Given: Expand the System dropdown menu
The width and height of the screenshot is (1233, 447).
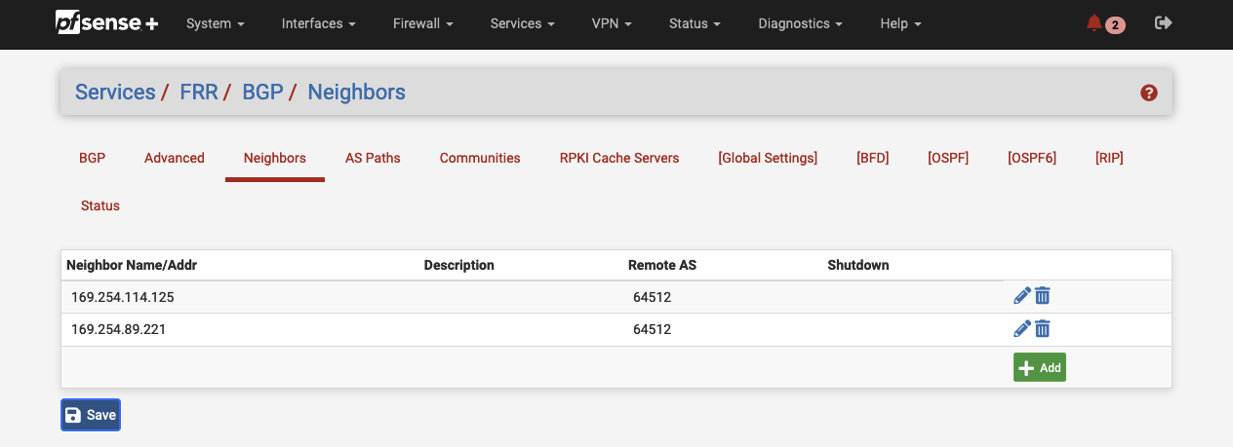Looking at the screenshot, I should click(215, 23).
